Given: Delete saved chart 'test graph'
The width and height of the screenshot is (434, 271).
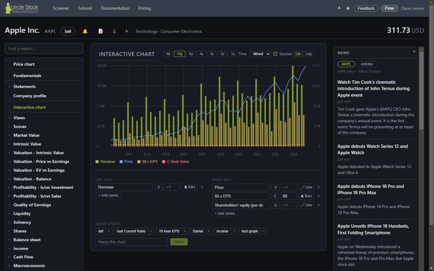Looking at the screenshot, I should pyautogui.click(x=263, y=231).
